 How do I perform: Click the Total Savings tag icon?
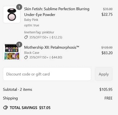click(x=5, y=108)
